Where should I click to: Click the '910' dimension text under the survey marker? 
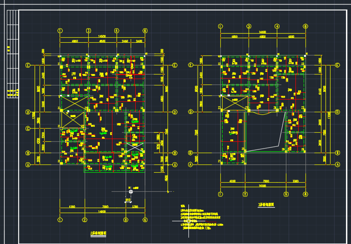pyautogui.click(x=128, y=200)
